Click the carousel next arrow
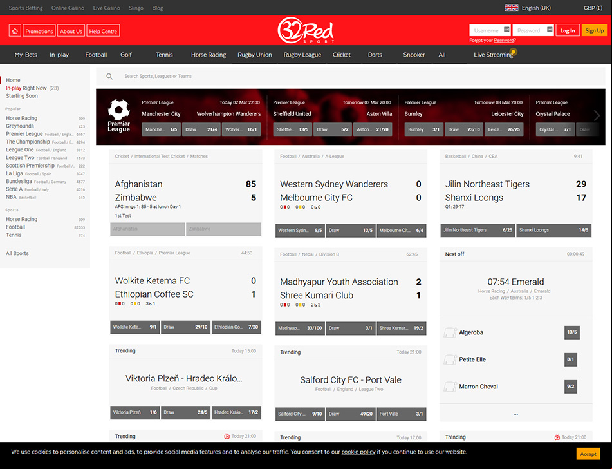Viewport: 612px width, 469px height. point(597,115)
